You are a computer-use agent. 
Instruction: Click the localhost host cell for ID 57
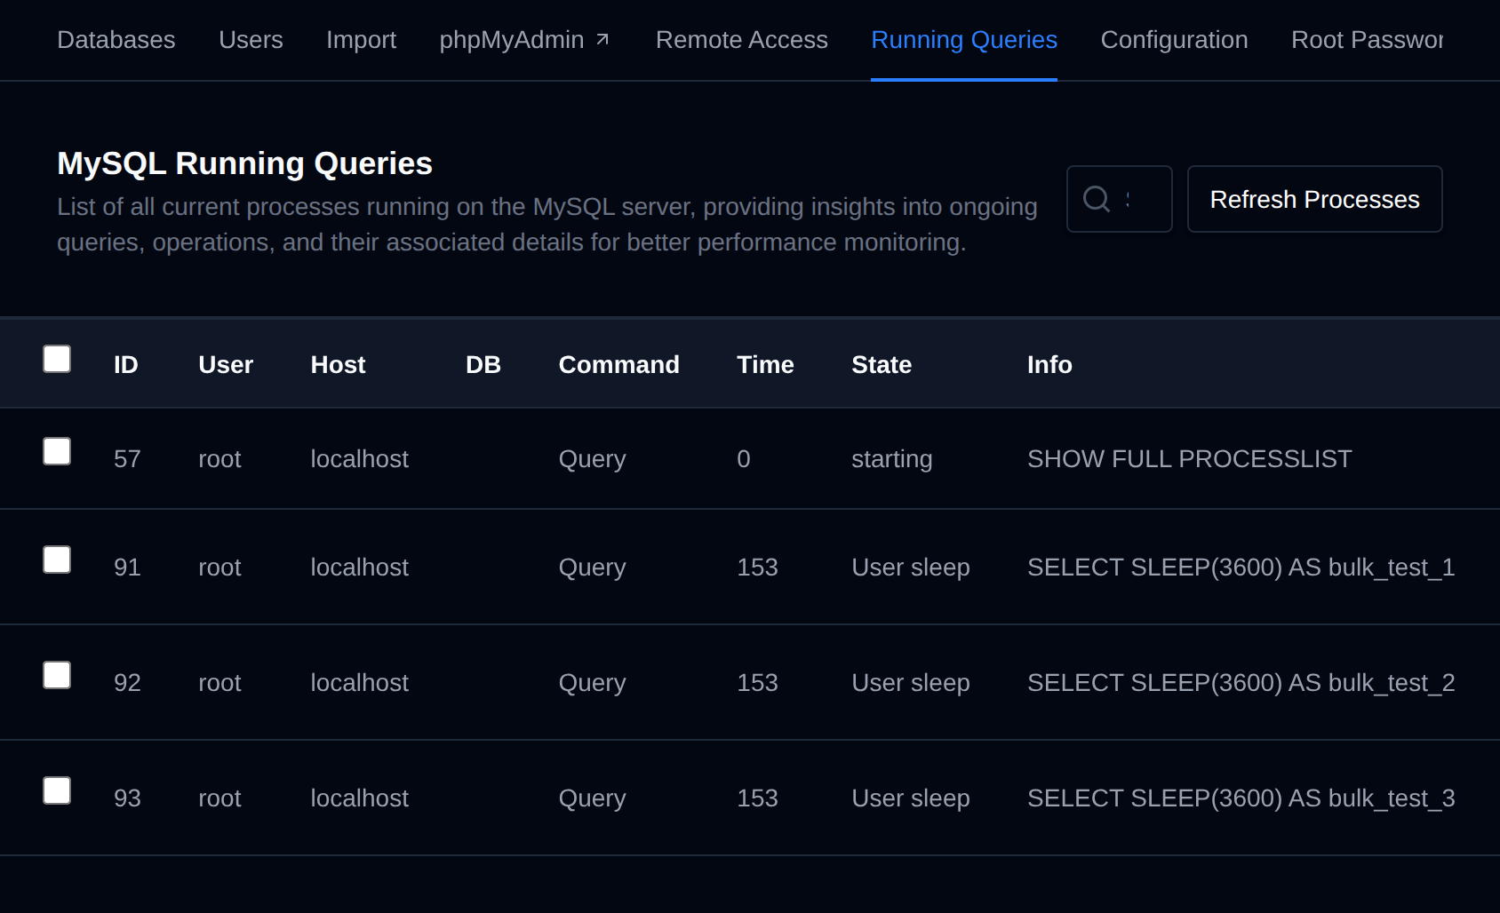click(359, 459)
